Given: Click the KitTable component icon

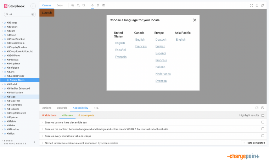Looking at the screenshot, I should [x=5, y=121].
